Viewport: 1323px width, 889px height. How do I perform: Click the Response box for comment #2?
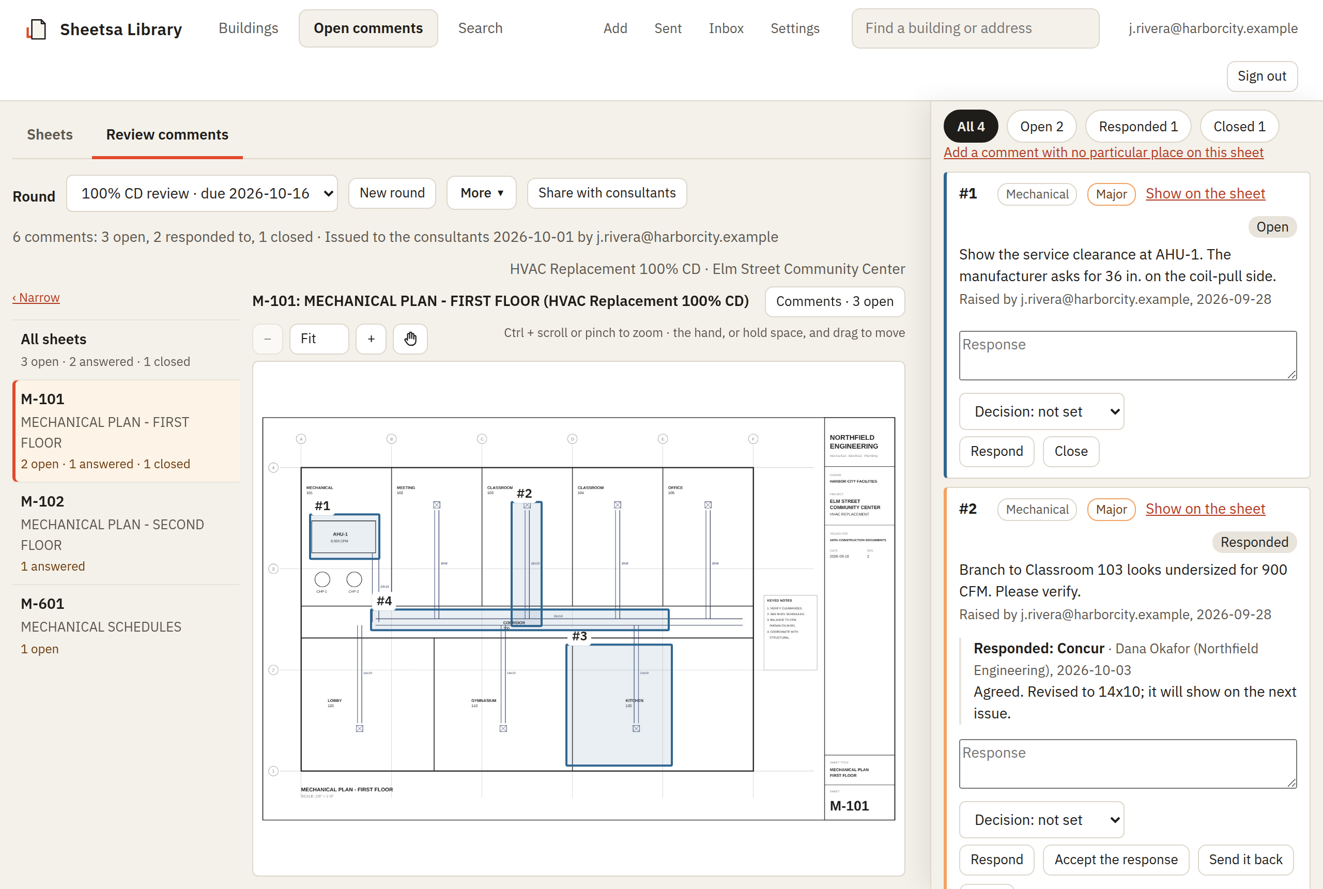click(x=1128, y=764)
